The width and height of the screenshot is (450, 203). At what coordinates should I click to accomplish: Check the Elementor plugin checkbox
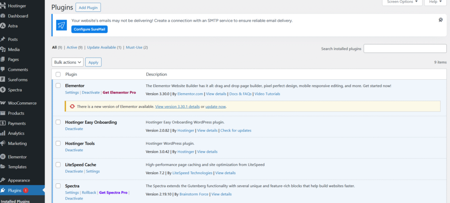pyautogui.click(x=58, y=86)
